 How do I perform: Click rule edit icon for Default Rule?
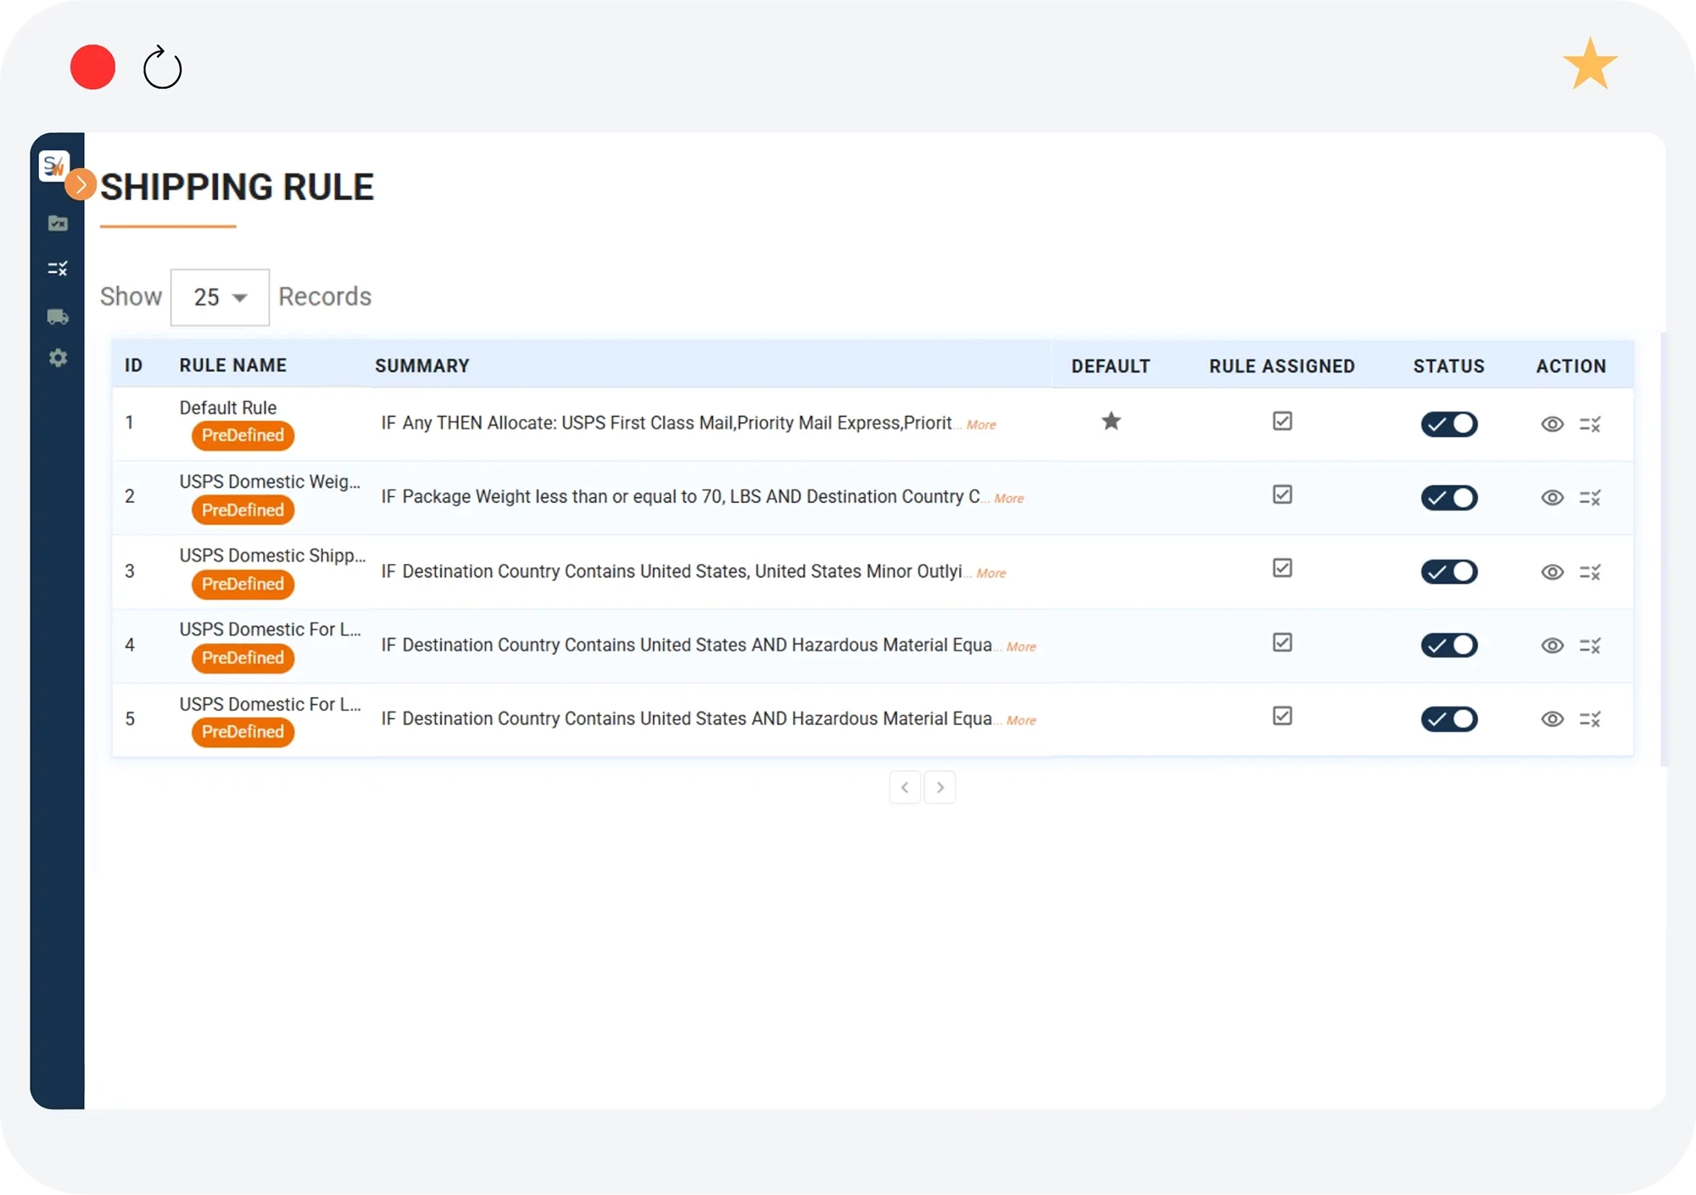1590,424
